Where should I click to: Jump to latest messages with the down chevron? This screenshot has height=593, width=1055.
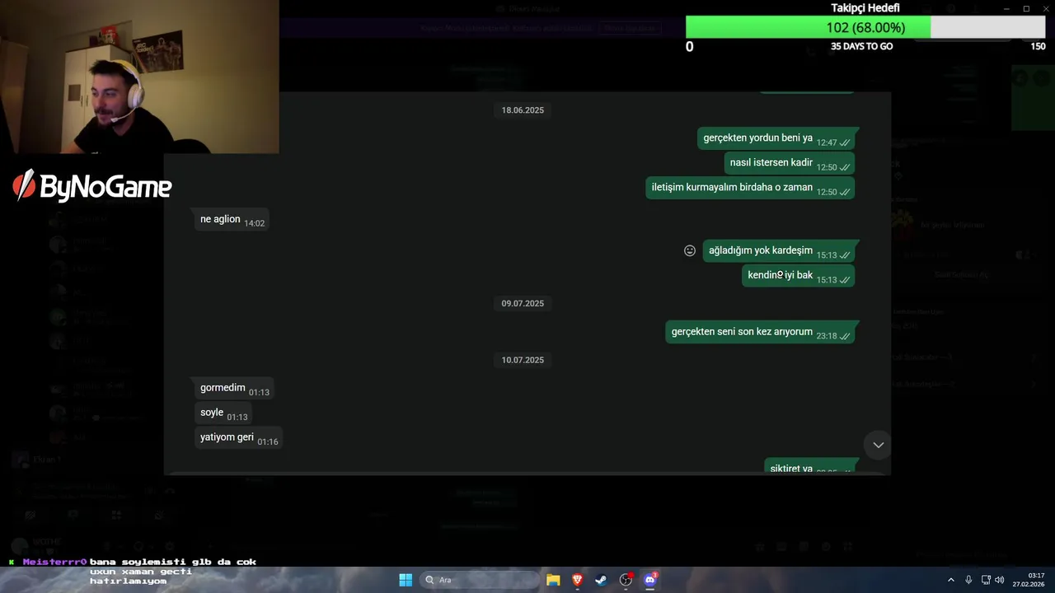(x=879, y=445)
